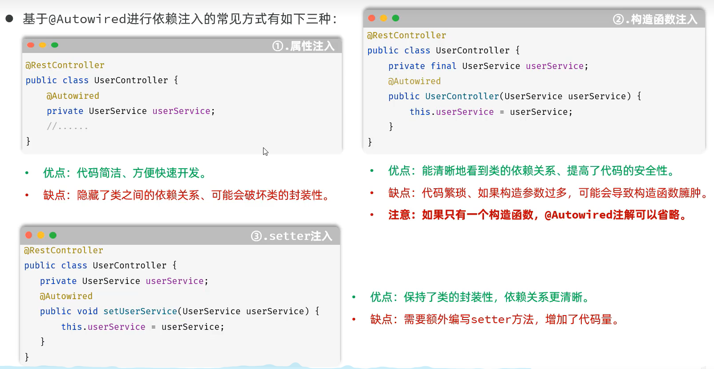The height and width of the screenshot is (369, 714).
Task: Click red dot in setter注入 code window
Action: point(29,235)
